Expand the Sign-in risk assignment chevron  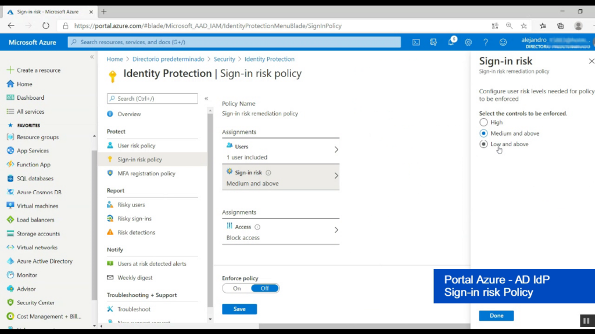point(336,176)
